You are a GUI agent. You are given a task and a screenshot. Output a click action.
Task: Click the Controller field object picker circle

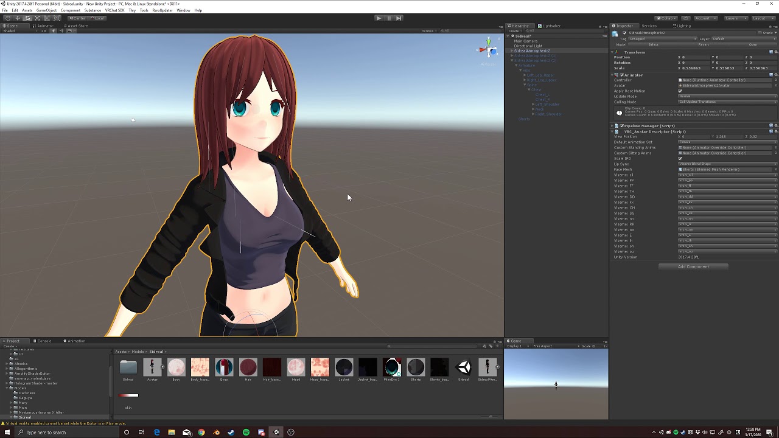click(775, 80)
